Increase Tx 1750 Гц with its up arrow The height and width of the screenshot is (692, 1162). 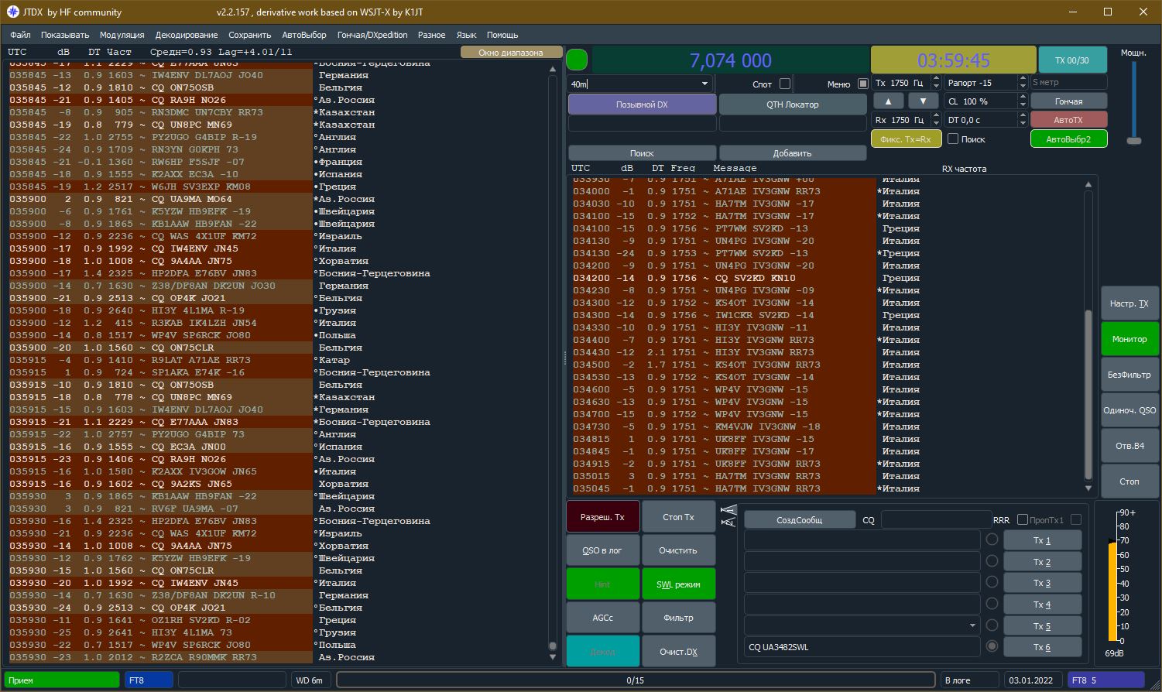[x=936, y=79]
